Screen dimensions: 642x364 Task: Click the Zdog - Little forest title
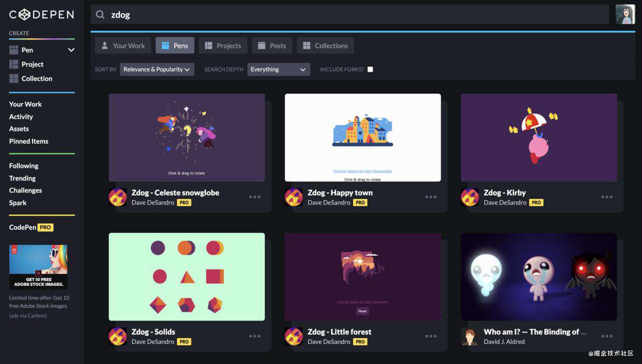(x=339, y=331)
